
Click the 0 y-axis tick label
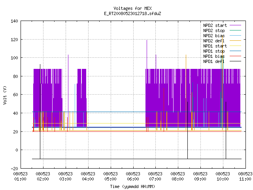pos(17,150)
